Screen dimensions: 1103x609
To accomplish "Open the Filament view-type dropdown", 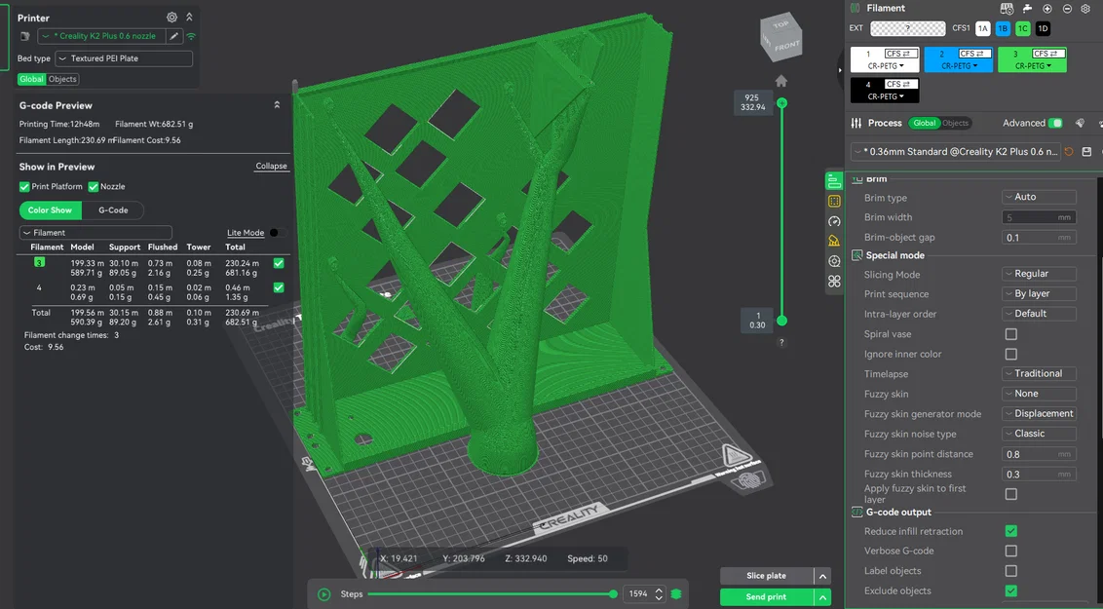I will (95, 233).
